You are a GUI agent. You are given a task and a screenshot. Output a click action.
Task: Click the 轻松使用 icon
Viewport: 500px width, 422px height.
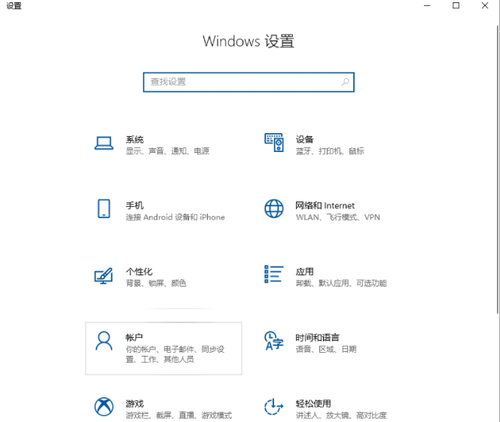(273, 408)
